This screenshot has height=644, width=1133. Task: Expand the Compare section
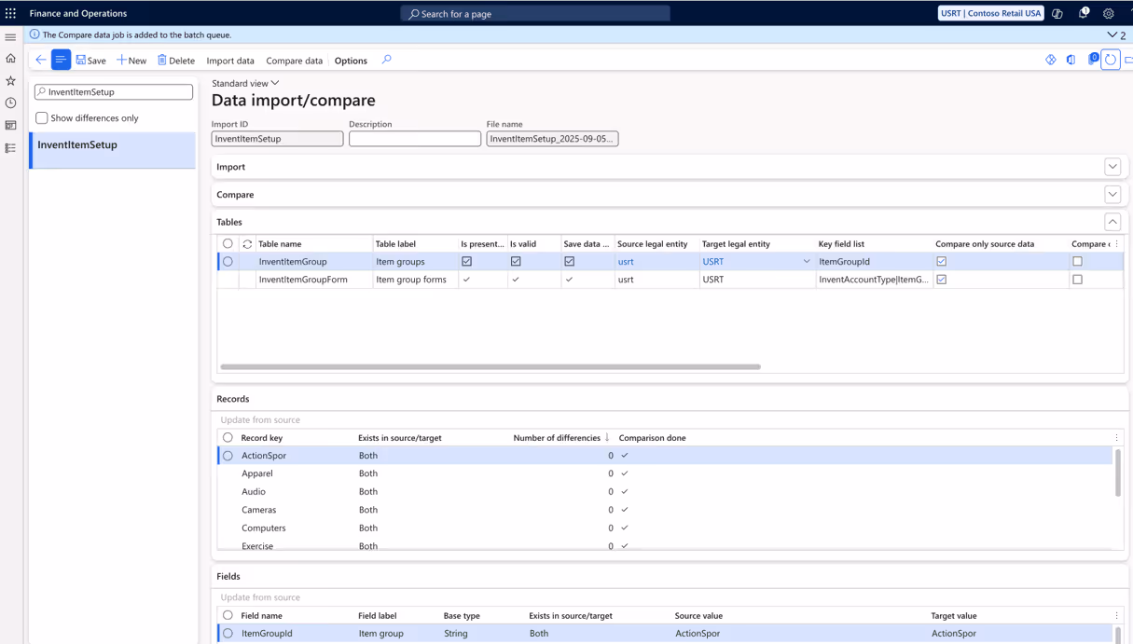coord(1112,195)
